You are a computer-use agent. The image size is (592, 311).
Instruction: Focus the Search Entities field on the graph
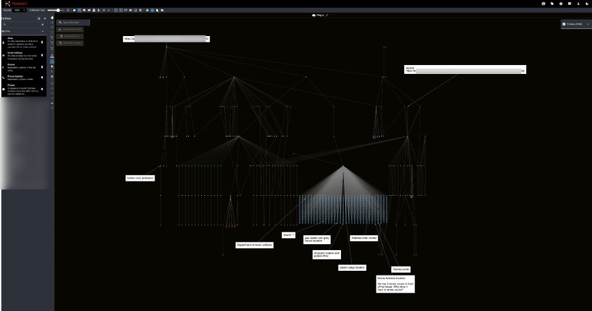point(73,22)
